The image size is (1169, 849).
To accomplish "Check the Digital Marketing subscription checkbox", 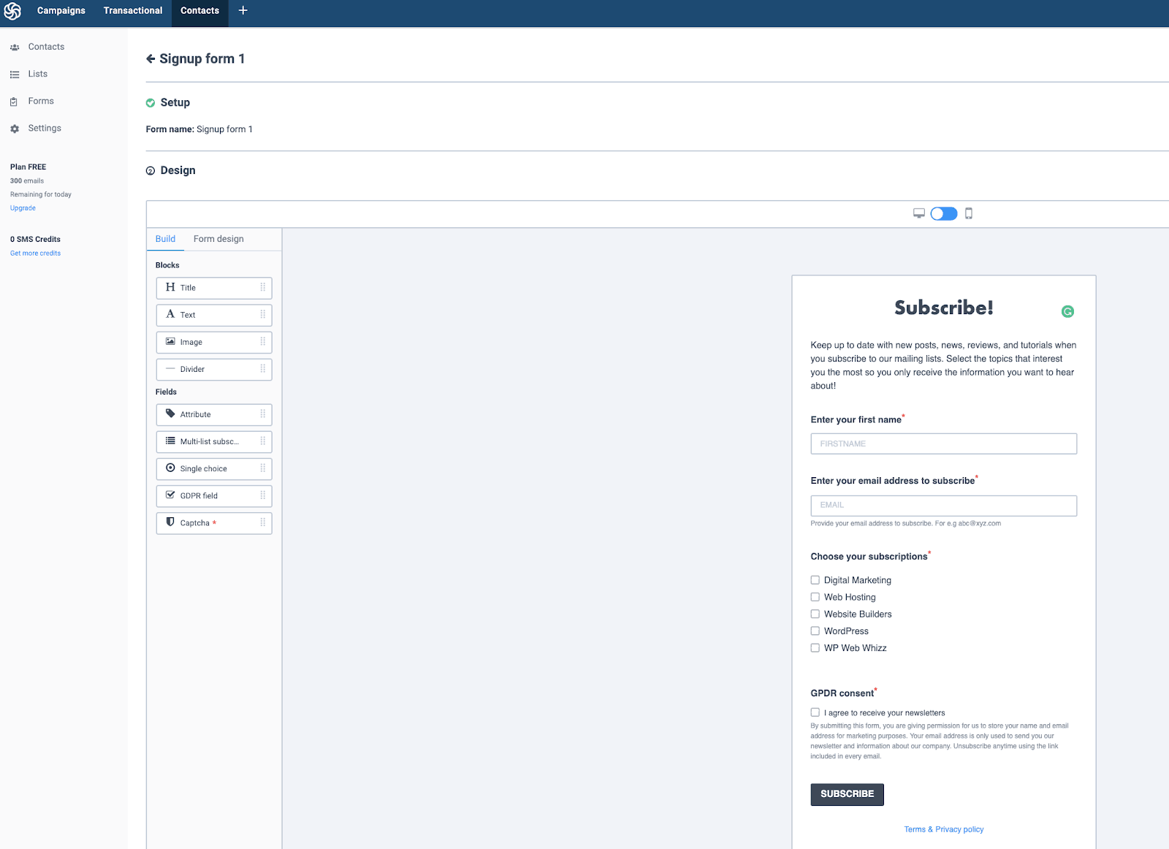I will (815, 579).
